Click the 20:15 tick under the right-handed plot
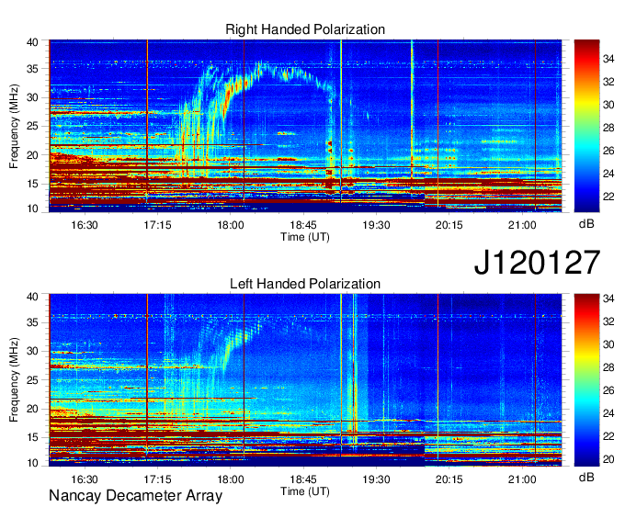Screen dimensions: 625x507 tap(449, 225)
